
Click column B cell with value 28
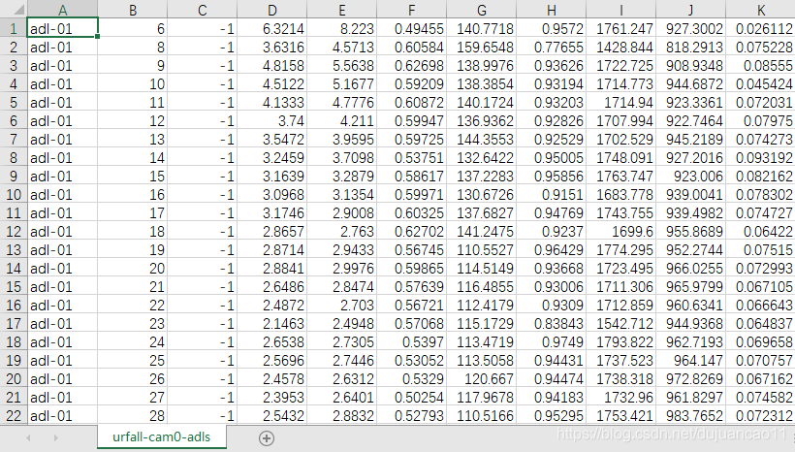(132, 416)
